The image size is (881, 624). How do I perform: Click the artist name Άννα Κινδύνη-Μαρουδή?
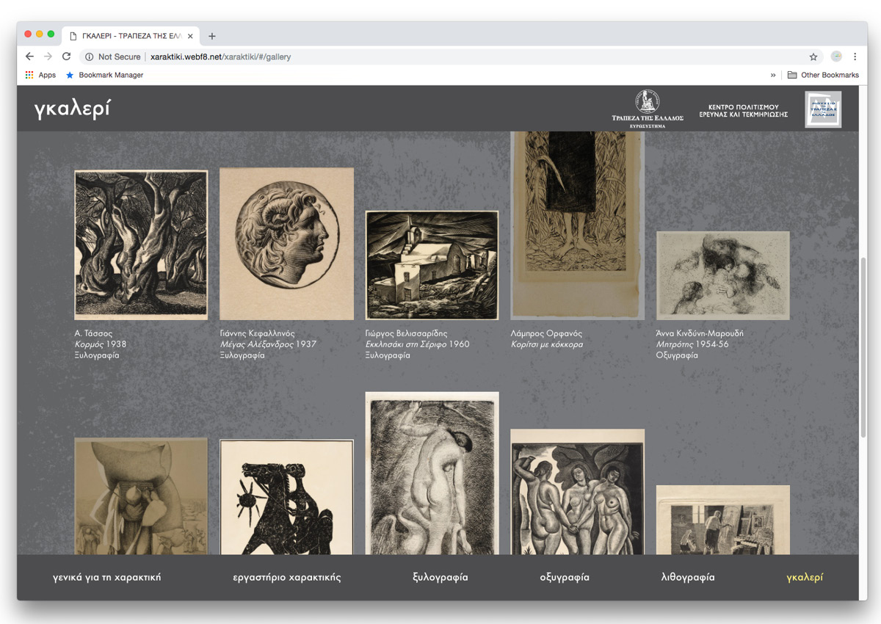[700, 333]
